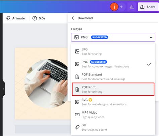Open the PNG file type combo box
The image size is (159, 136).
click(113, 37)
